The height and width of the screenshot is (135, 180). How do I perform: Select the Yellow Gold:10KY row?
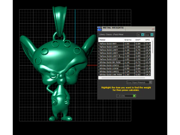[125, 47]
